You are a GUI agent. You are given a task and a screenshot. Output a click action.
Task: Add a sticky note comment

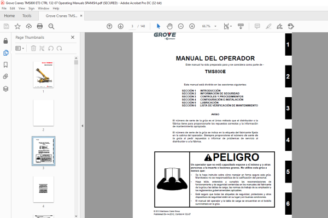(257, 26)
